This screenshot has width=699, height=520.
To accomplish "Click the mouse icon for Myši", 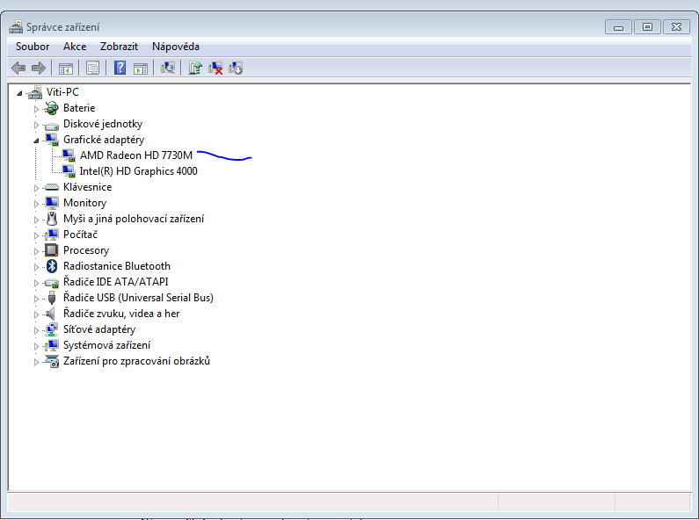I will pyautogui.click(x=52, y=219).
